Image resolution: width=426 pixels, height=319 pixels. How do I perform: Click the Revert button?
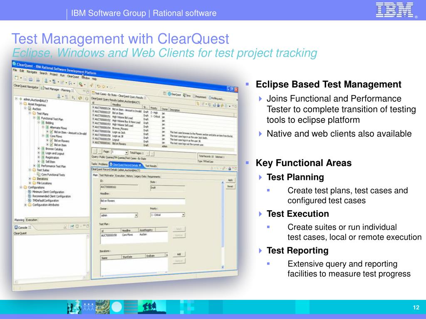pyautogui.click(x=230, y=186)
